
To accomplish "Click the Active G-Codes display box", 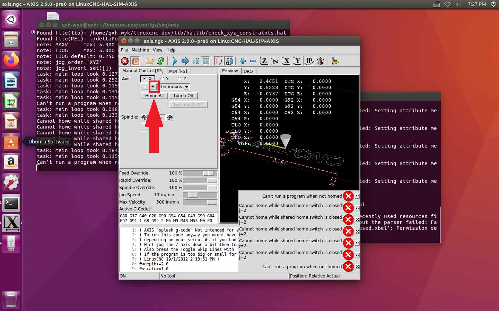I will coord(168,218).
